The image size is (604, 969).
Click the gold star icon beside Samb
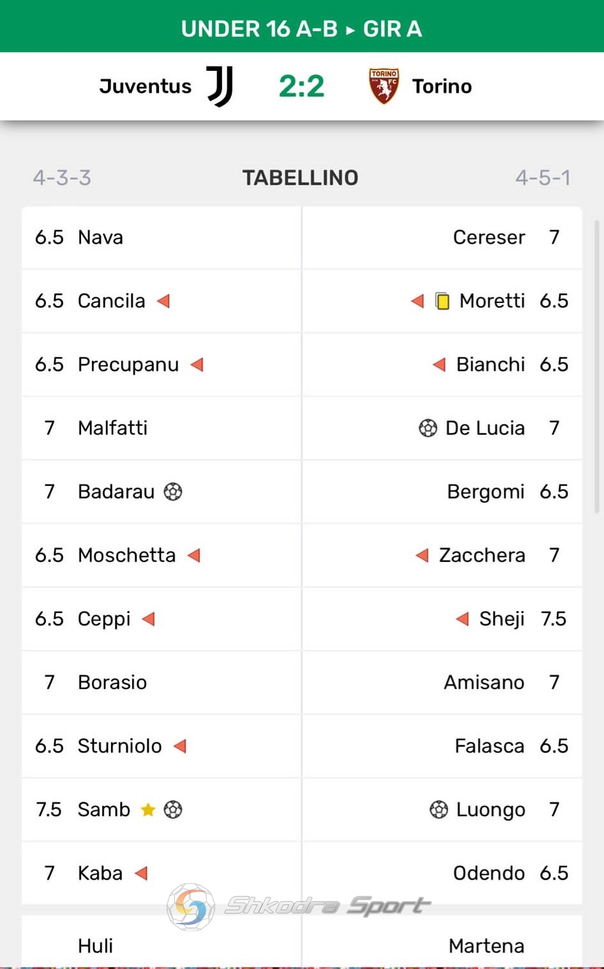tap(148, 810)
